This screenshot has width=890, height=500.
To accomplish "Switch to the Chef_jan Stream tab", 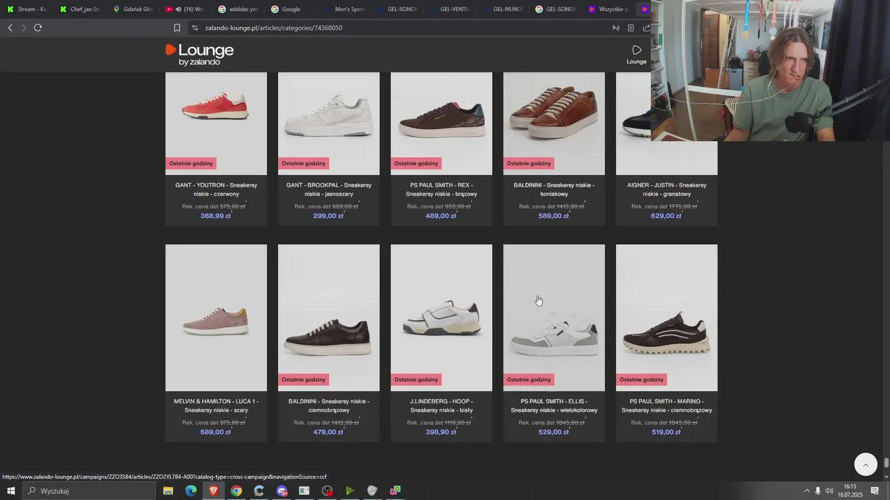I will pos(79,9).
